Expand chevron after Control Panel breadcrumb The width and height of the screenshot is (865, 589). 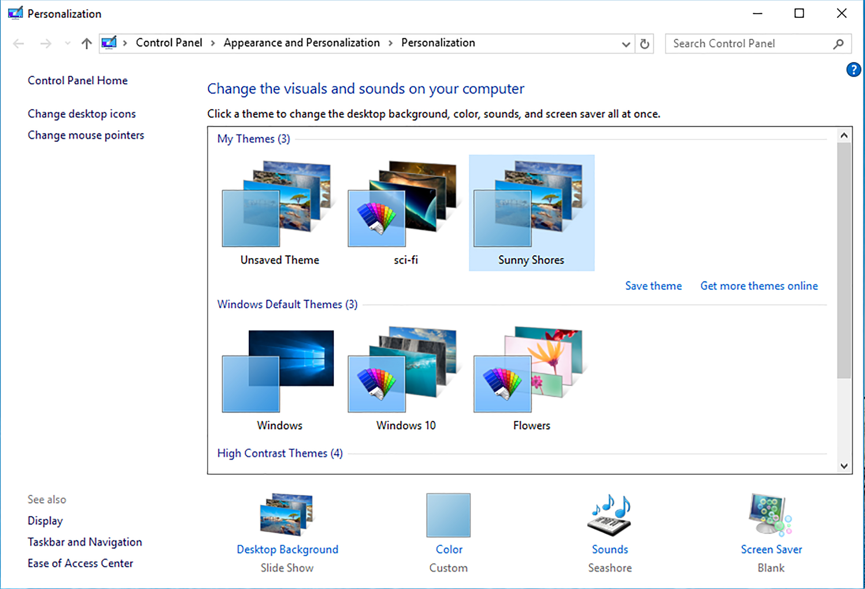click(x=213, y=43)
